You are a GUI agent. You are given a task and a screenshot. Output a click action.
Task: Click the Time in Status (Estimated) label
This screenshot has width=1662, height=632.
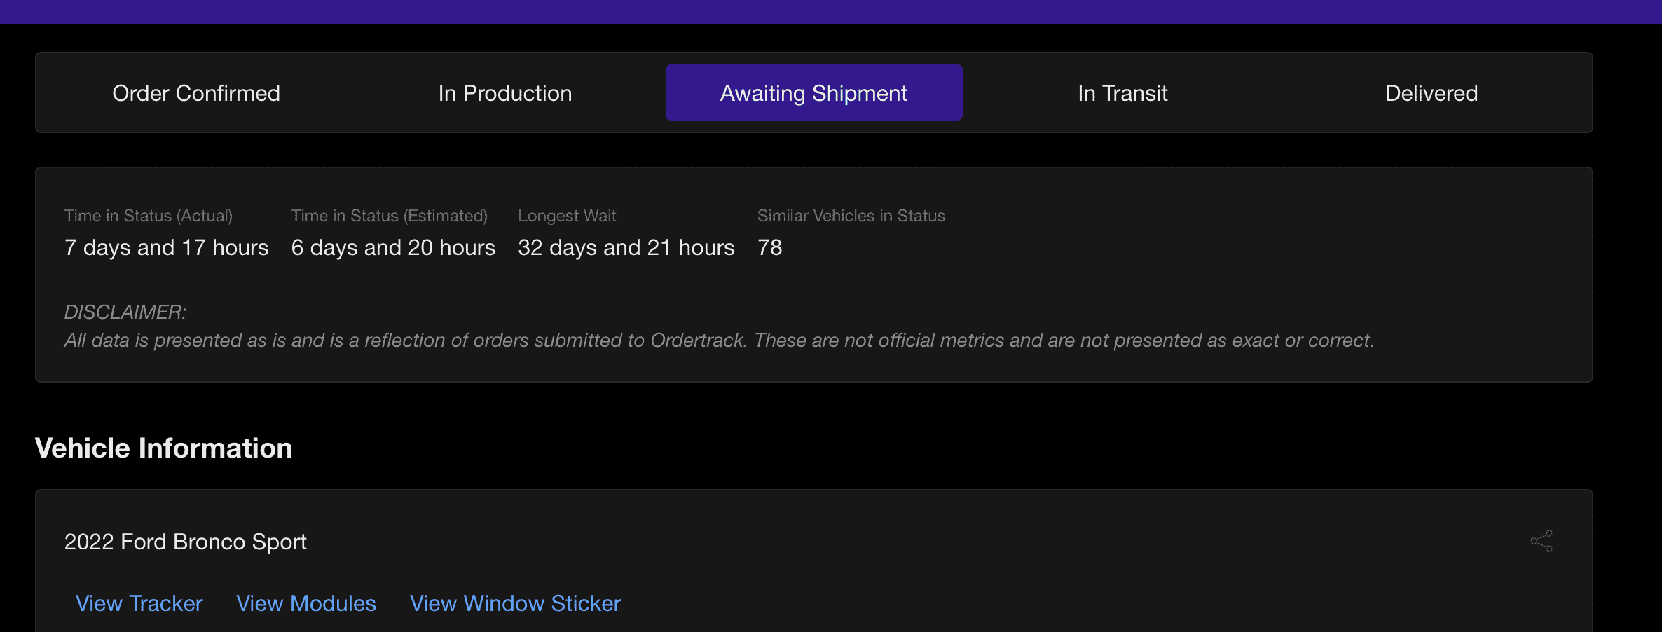[x=389, y=216]
